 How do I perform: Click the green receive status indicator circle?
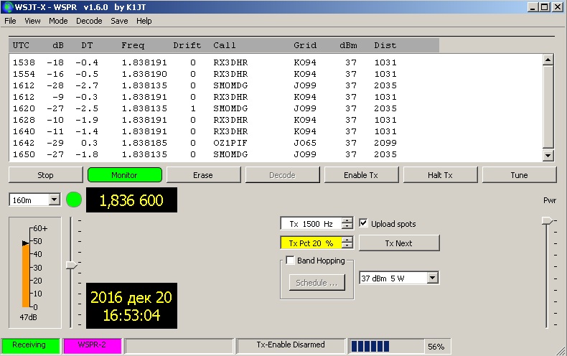click(74, 200)
